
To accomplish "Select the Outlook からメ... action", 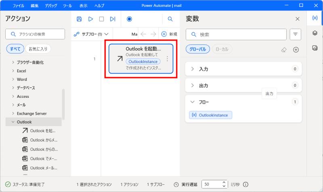I will [x=40, y=140].
